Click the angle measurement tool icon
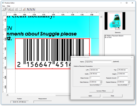The height and width of the screenshot is (106, 137). point(16,9)
